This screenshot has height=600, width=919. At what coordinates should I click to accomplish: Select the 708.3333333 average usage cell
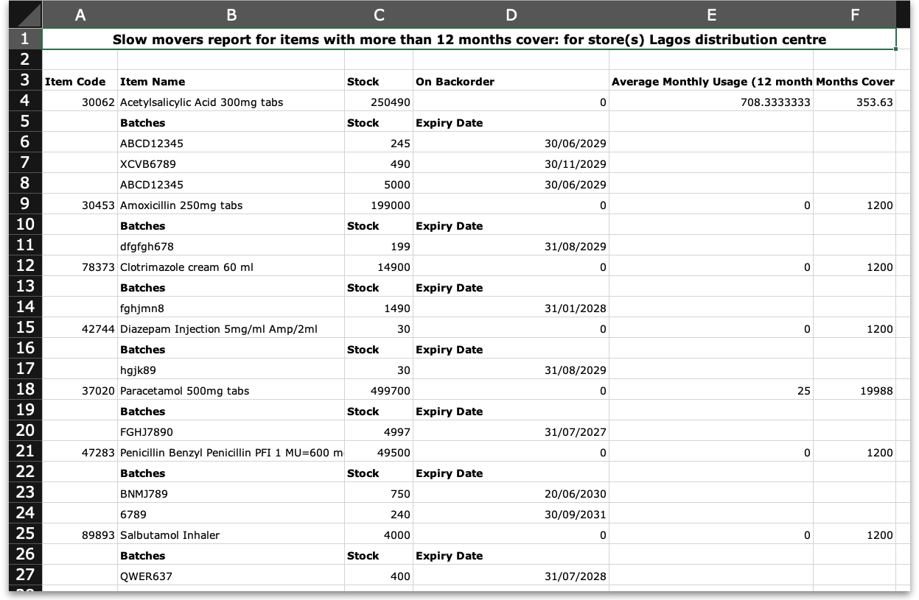pyautogui.click(x=775, y=102)
